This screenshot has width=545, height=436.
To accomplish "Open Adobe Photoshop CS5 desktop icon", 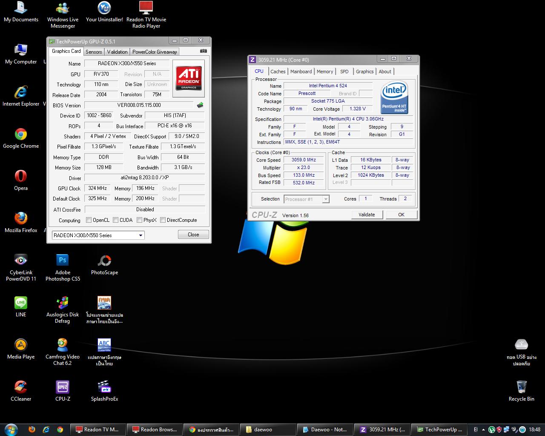I will click(x=63, y=267).
